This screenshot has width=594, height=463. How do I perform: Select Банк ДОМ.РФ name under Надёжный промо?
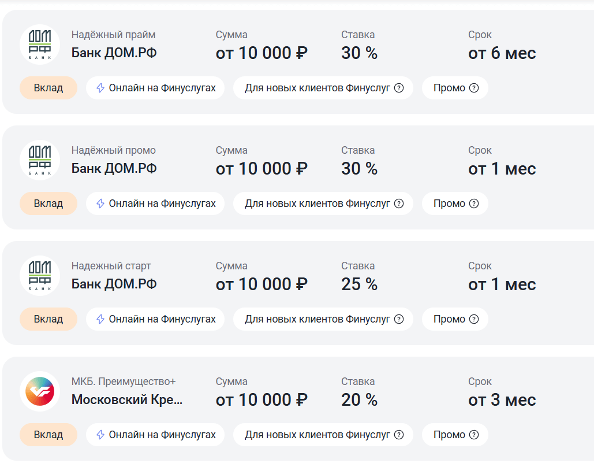tap(114, 168)
